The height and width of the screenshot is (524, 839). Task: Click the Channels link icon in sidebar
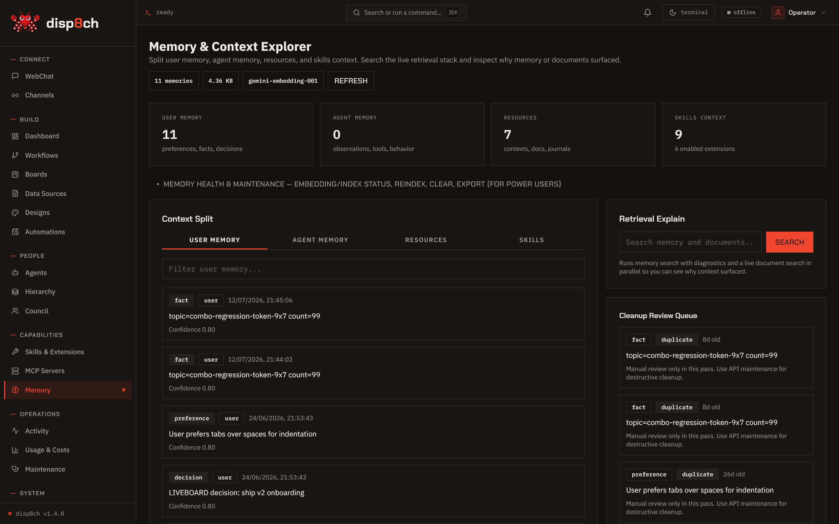[15, 95]
